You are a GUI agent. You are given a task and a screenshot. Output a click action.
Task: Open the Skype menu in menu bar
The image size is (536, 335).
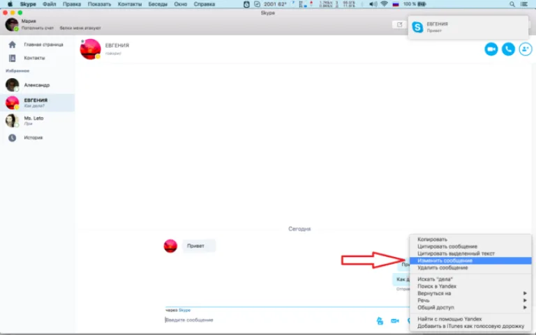(28, 4)
